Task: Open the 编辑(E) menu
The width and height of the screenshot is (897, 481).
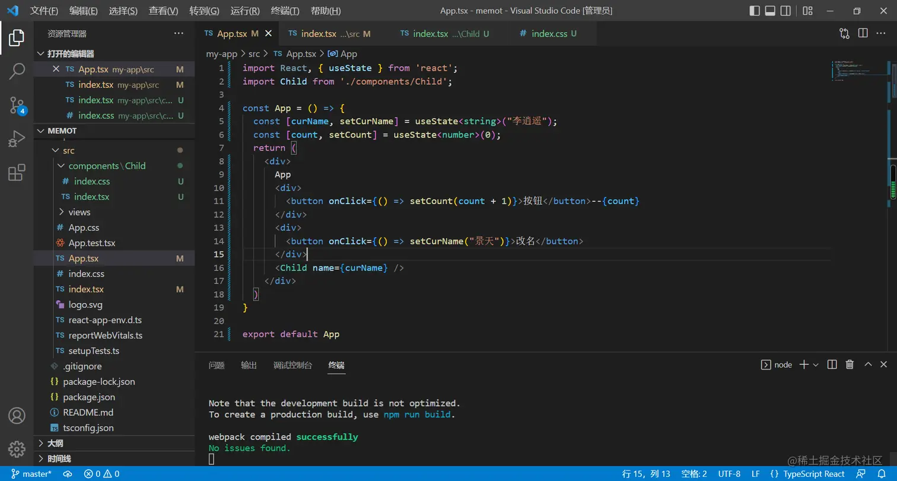Action: [84, 11]
